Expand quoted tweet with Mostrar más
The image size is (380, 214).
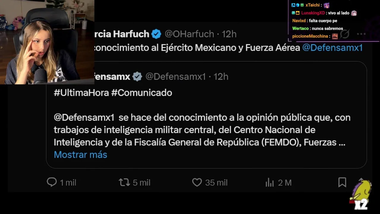coord(80,155)
